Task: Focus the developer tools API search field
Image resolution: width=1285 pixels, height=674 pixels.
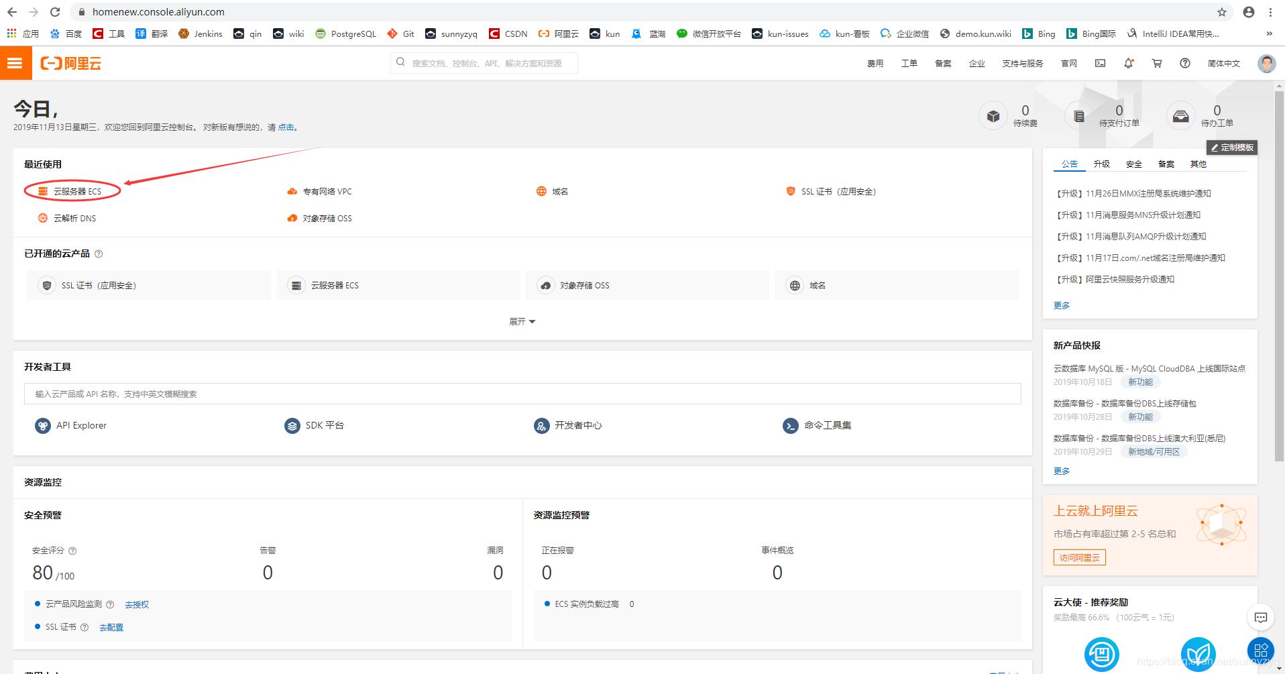Action: (x=522, y=394)
